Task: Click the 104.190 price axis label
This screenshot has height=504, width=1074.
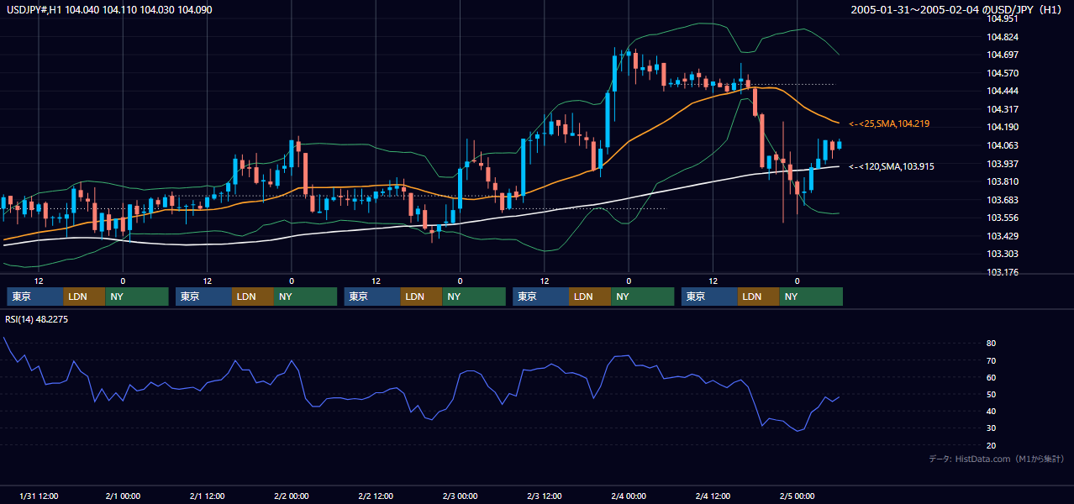Action: tap(1003, 127)
